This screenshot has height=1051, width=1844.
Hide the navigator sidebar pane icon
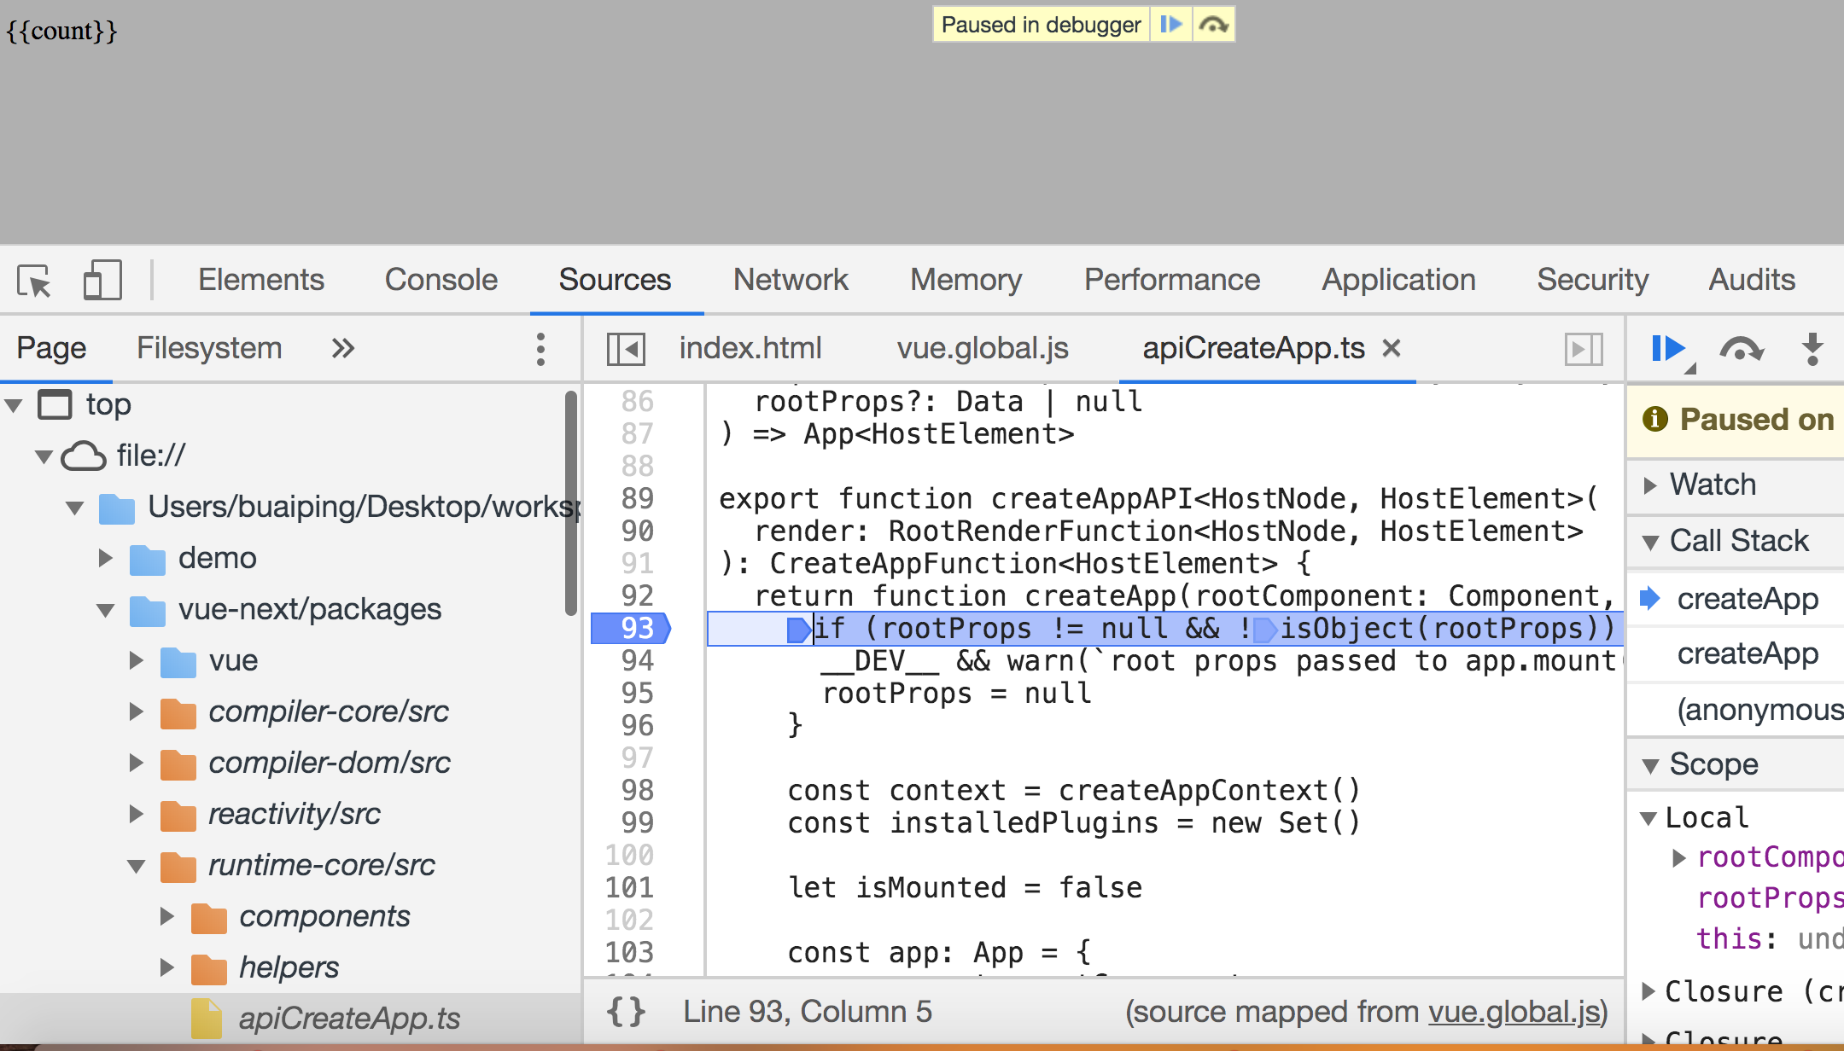point(626,349)
